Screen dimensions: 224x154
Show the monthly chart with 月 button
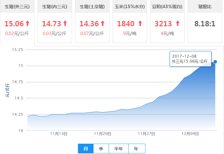86,149
